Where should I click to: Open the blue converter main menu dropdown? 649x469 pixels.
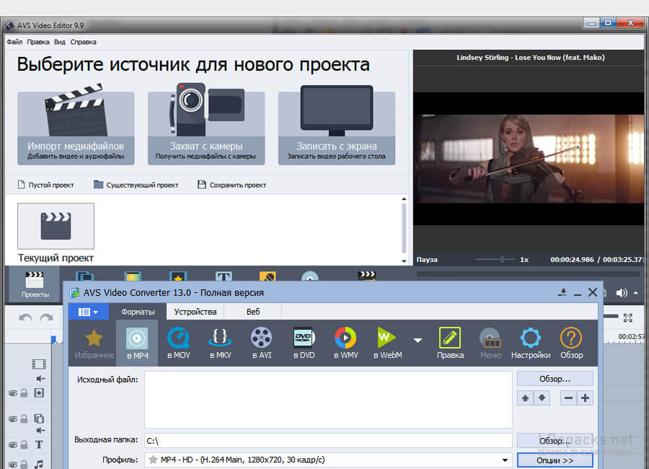tap(88, 312)
